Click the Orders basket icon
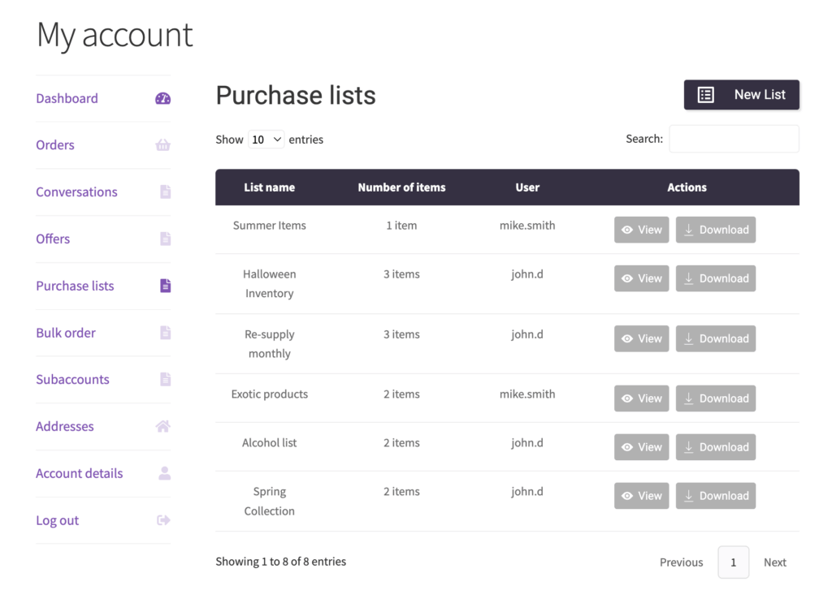Image resolution: width=832 pixels, height=603 pixels. pyautogui.click(x=162, y=145)
